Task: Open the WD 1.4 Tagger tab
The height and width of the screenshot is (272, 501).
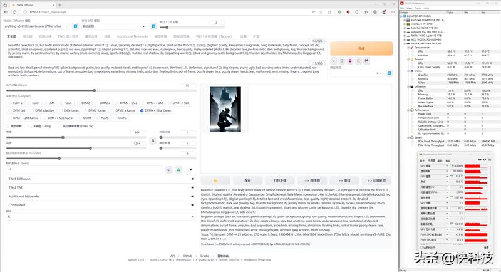Action: pyautogui.click(x=214, y=36)
